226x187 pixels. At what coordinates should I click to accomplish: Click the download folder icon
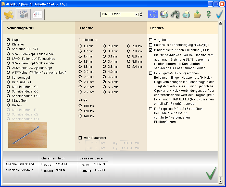197,15
